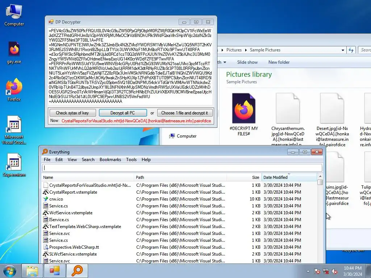Click Choose 1 file and decrypt it

(184, 113)
